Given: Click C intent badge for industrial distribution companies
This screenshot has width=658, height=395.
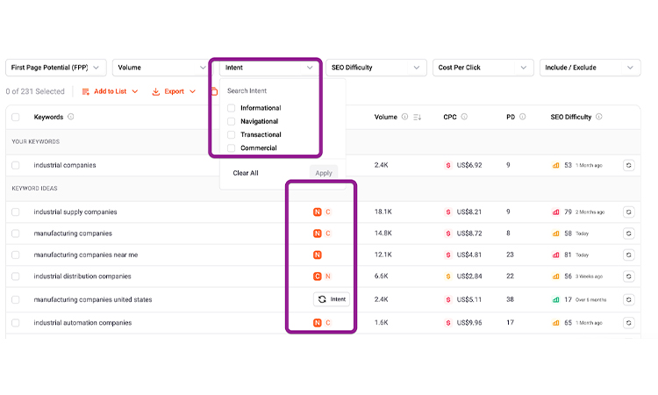Looking at the screenshot, I should [318, 276].
